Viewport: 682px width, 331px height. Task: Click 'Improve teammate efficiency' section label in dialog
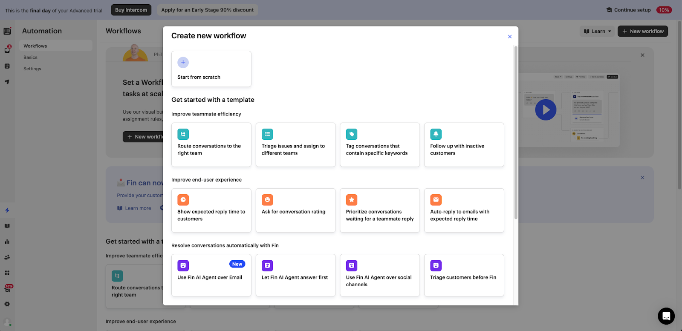206,114
